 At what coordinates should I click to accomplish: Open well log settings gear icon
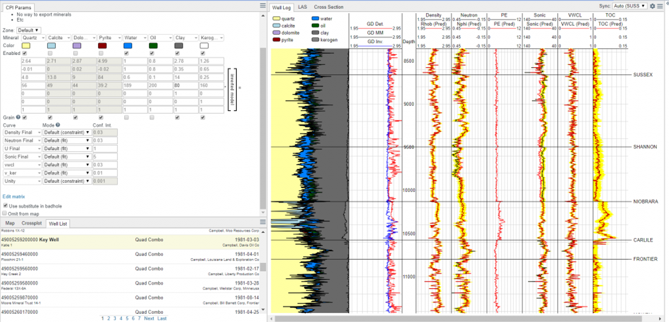click(x=652, y=6)
